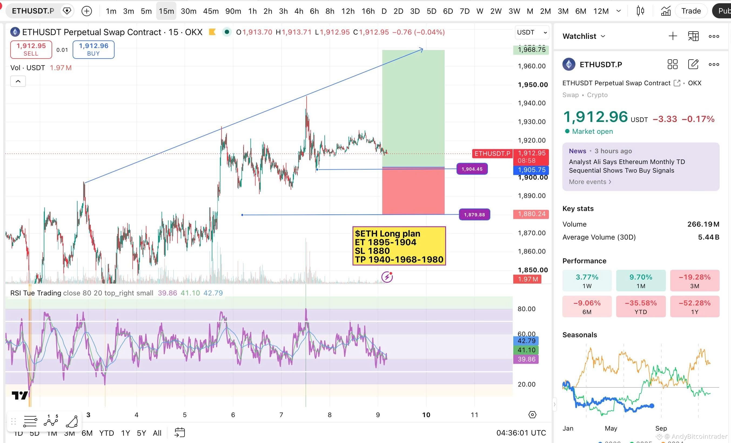Image resolution: width=731 pixels, height=443 pixels.
Task: Open Watchlist more options menu
Action: [x=714, y=36]
